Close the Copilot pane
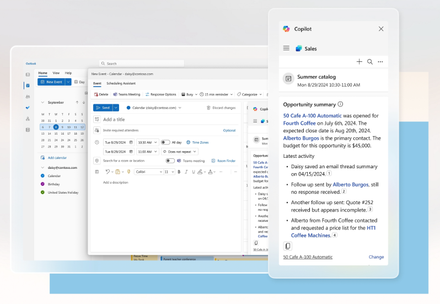440x304 pixels. point(381,29)
